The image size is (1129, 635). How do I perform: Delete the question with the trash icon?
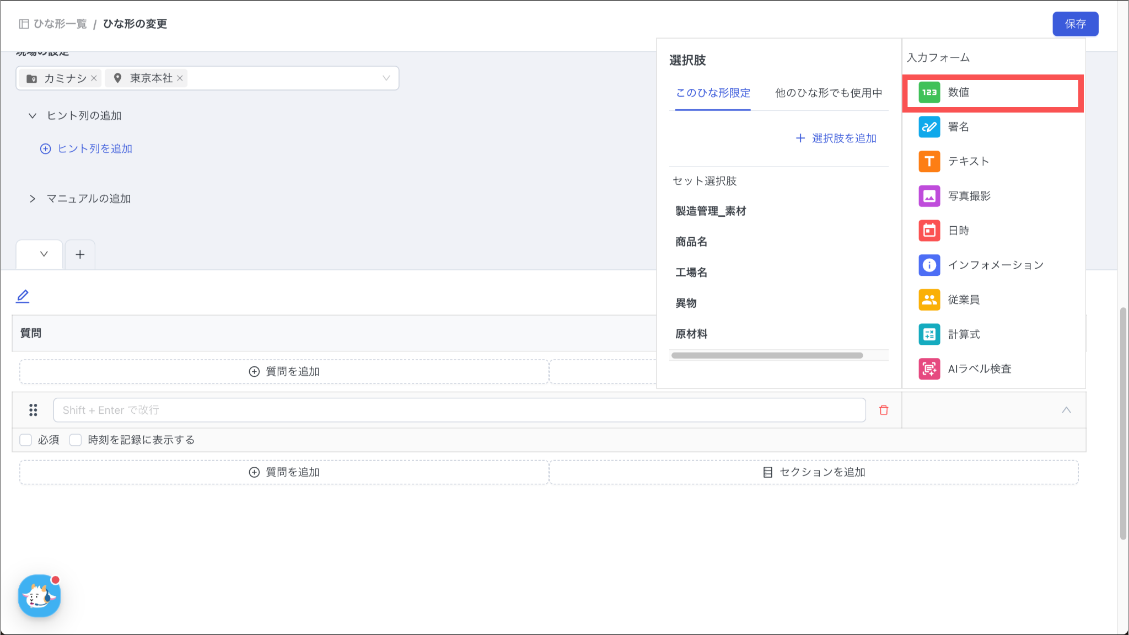(884, 410)
